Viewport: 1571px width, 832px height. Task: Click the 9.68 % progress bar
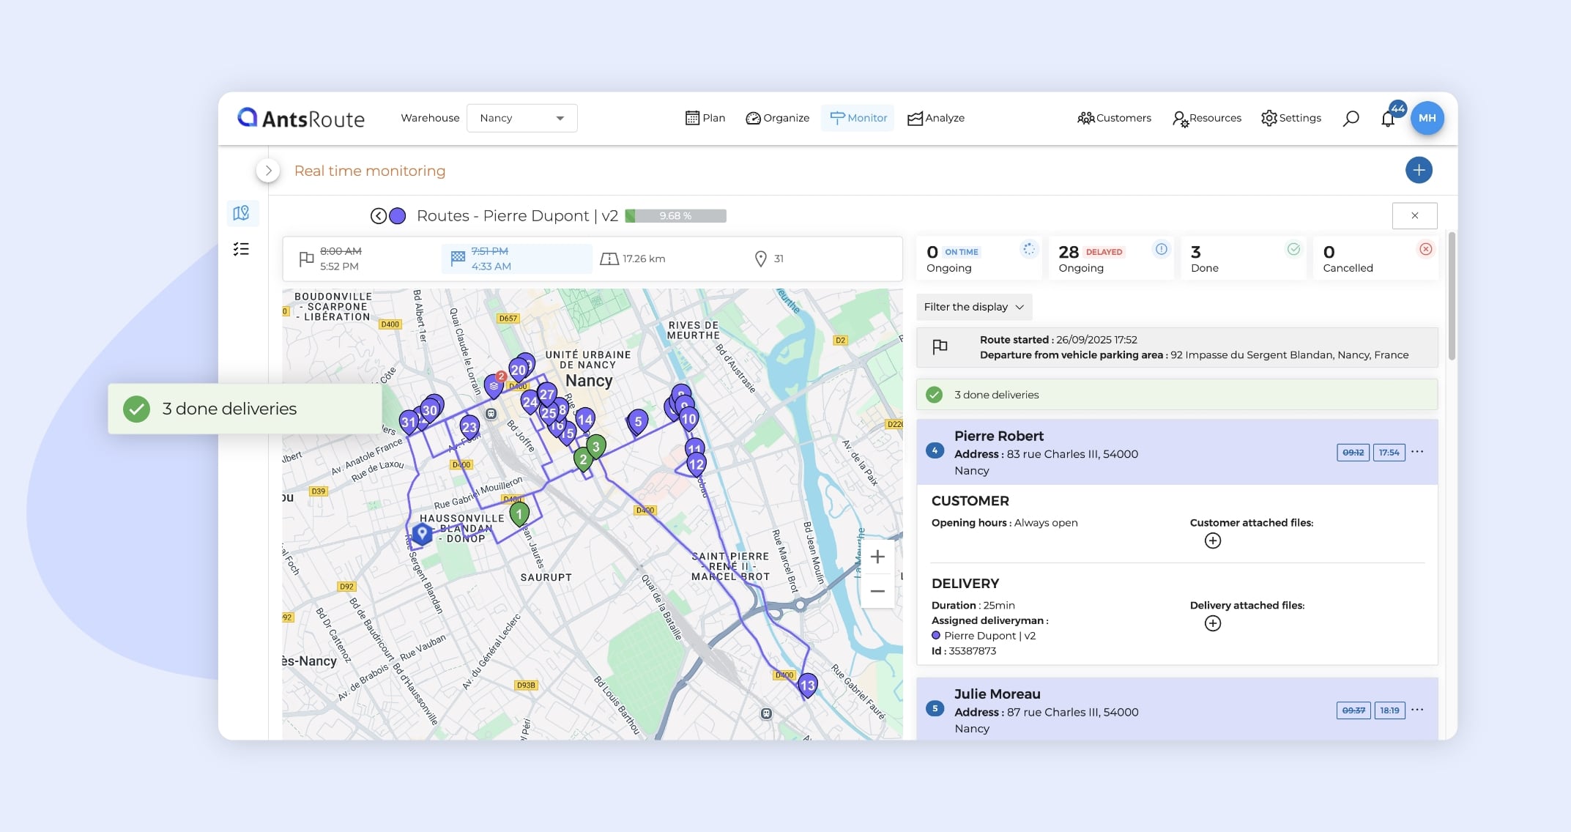point(675,216)
